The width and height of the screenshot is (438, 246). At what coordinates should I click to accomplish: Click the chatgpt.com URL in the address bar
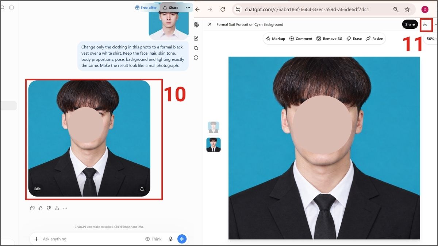pyautogui.click(x=307, y=9)
